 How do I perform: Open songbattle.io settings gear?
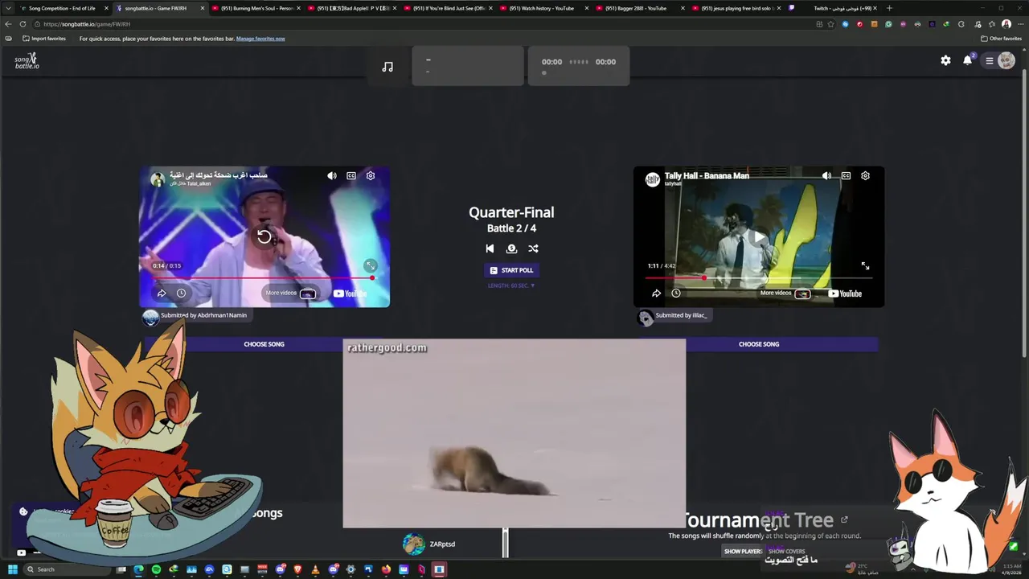[945, 60]
